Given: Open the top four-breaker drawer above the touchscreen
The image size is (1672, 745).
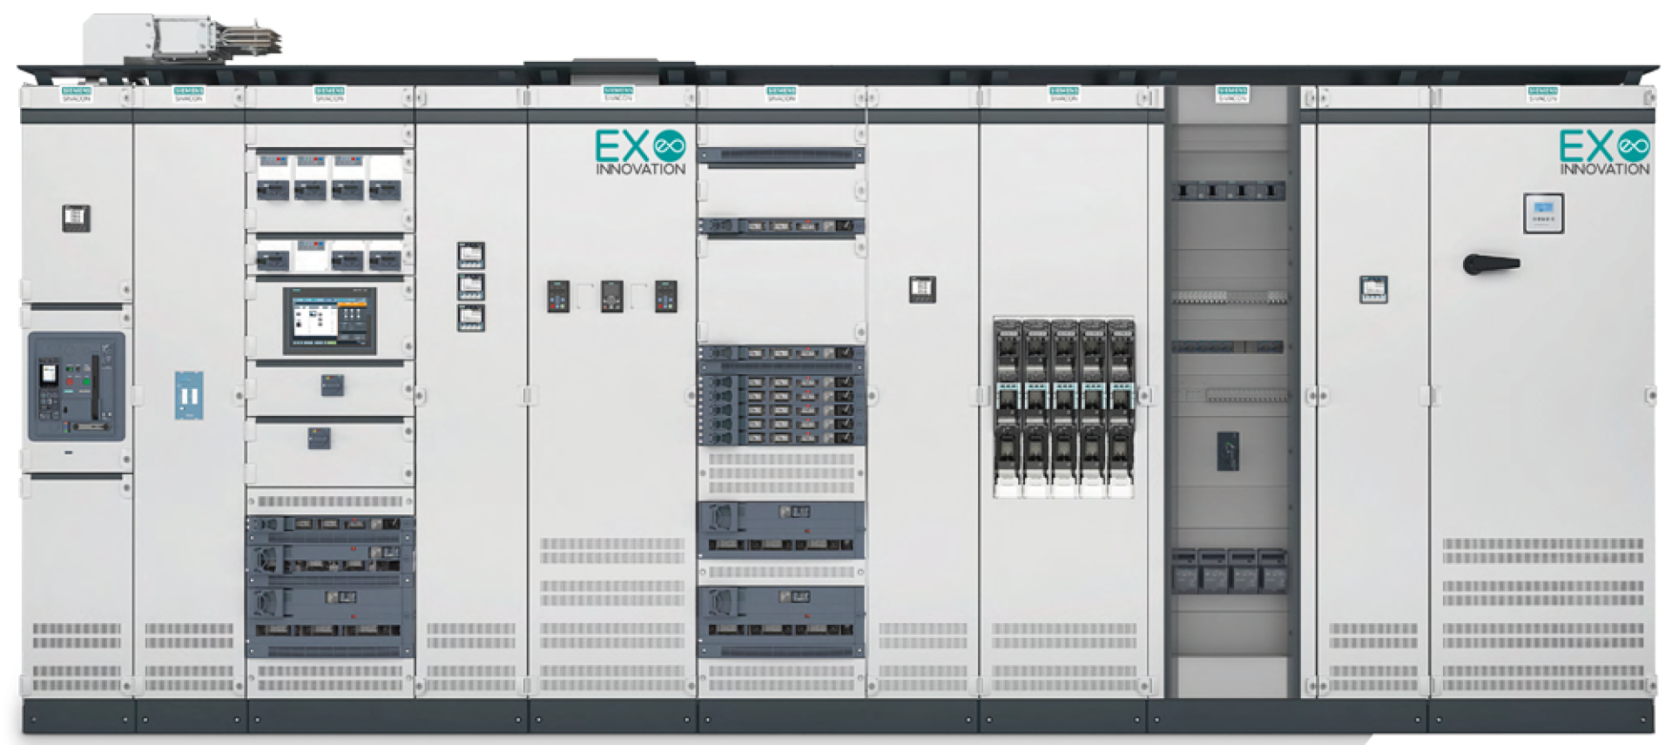Looking at the screenshot, I should point(329,178).
